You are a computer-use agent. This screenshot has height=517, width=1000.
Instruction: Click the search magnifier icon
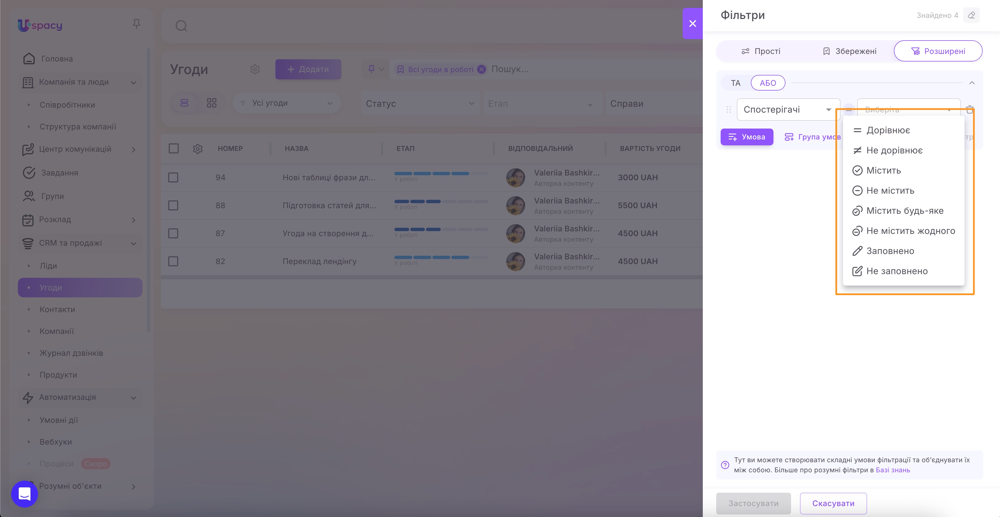(181, 26)
